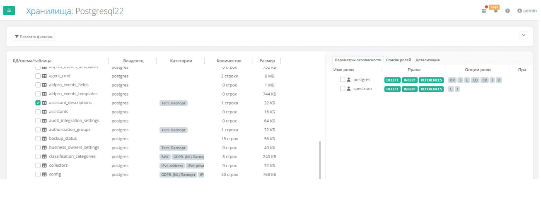Click the Хранилища breadcrumb link
Screen dimensions: 541x204
[49, 11]
